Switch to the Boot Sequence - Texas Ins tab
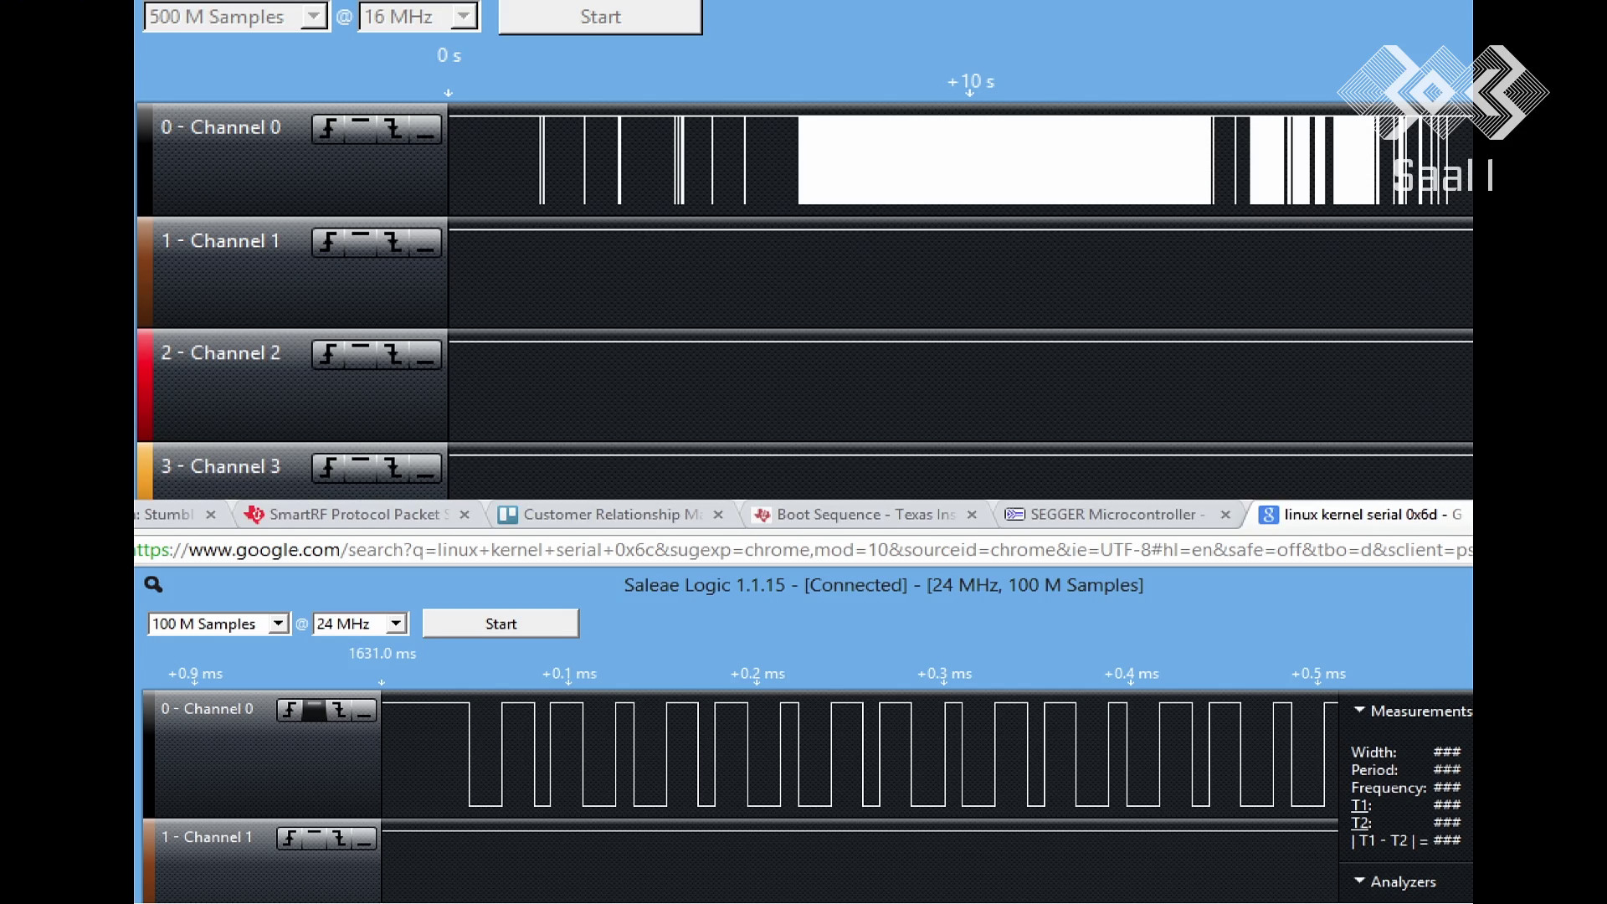The height and width of the screenshot is (904, 1607). click(x=866, y=515)
